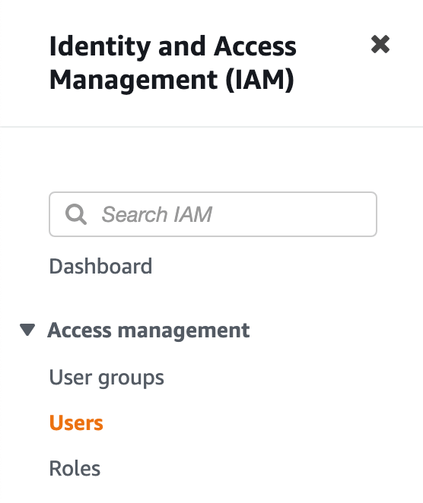Navigate to IAM Dashboard from sidebar
The image size is (423, 503).
100,266
